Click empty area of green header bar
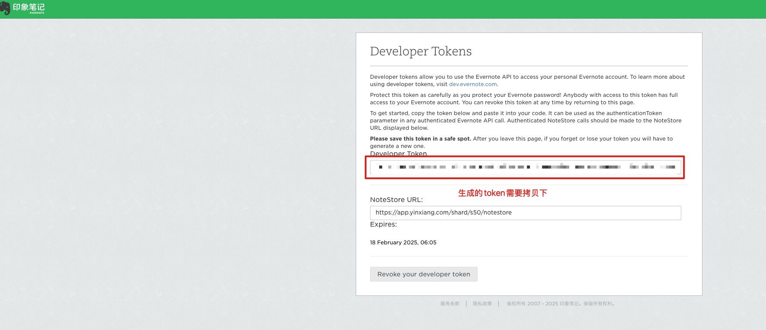 pyautogui.click(x=389, y=9)
